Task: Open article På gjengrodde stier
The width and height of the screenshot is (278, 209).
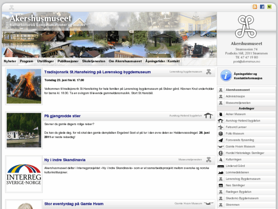Action: click(62, 116)
